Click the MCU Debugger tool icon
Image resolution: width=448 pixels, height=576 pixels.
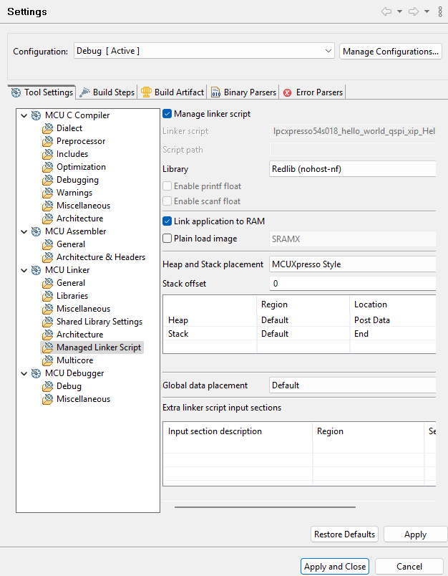[x=36, y=373]
